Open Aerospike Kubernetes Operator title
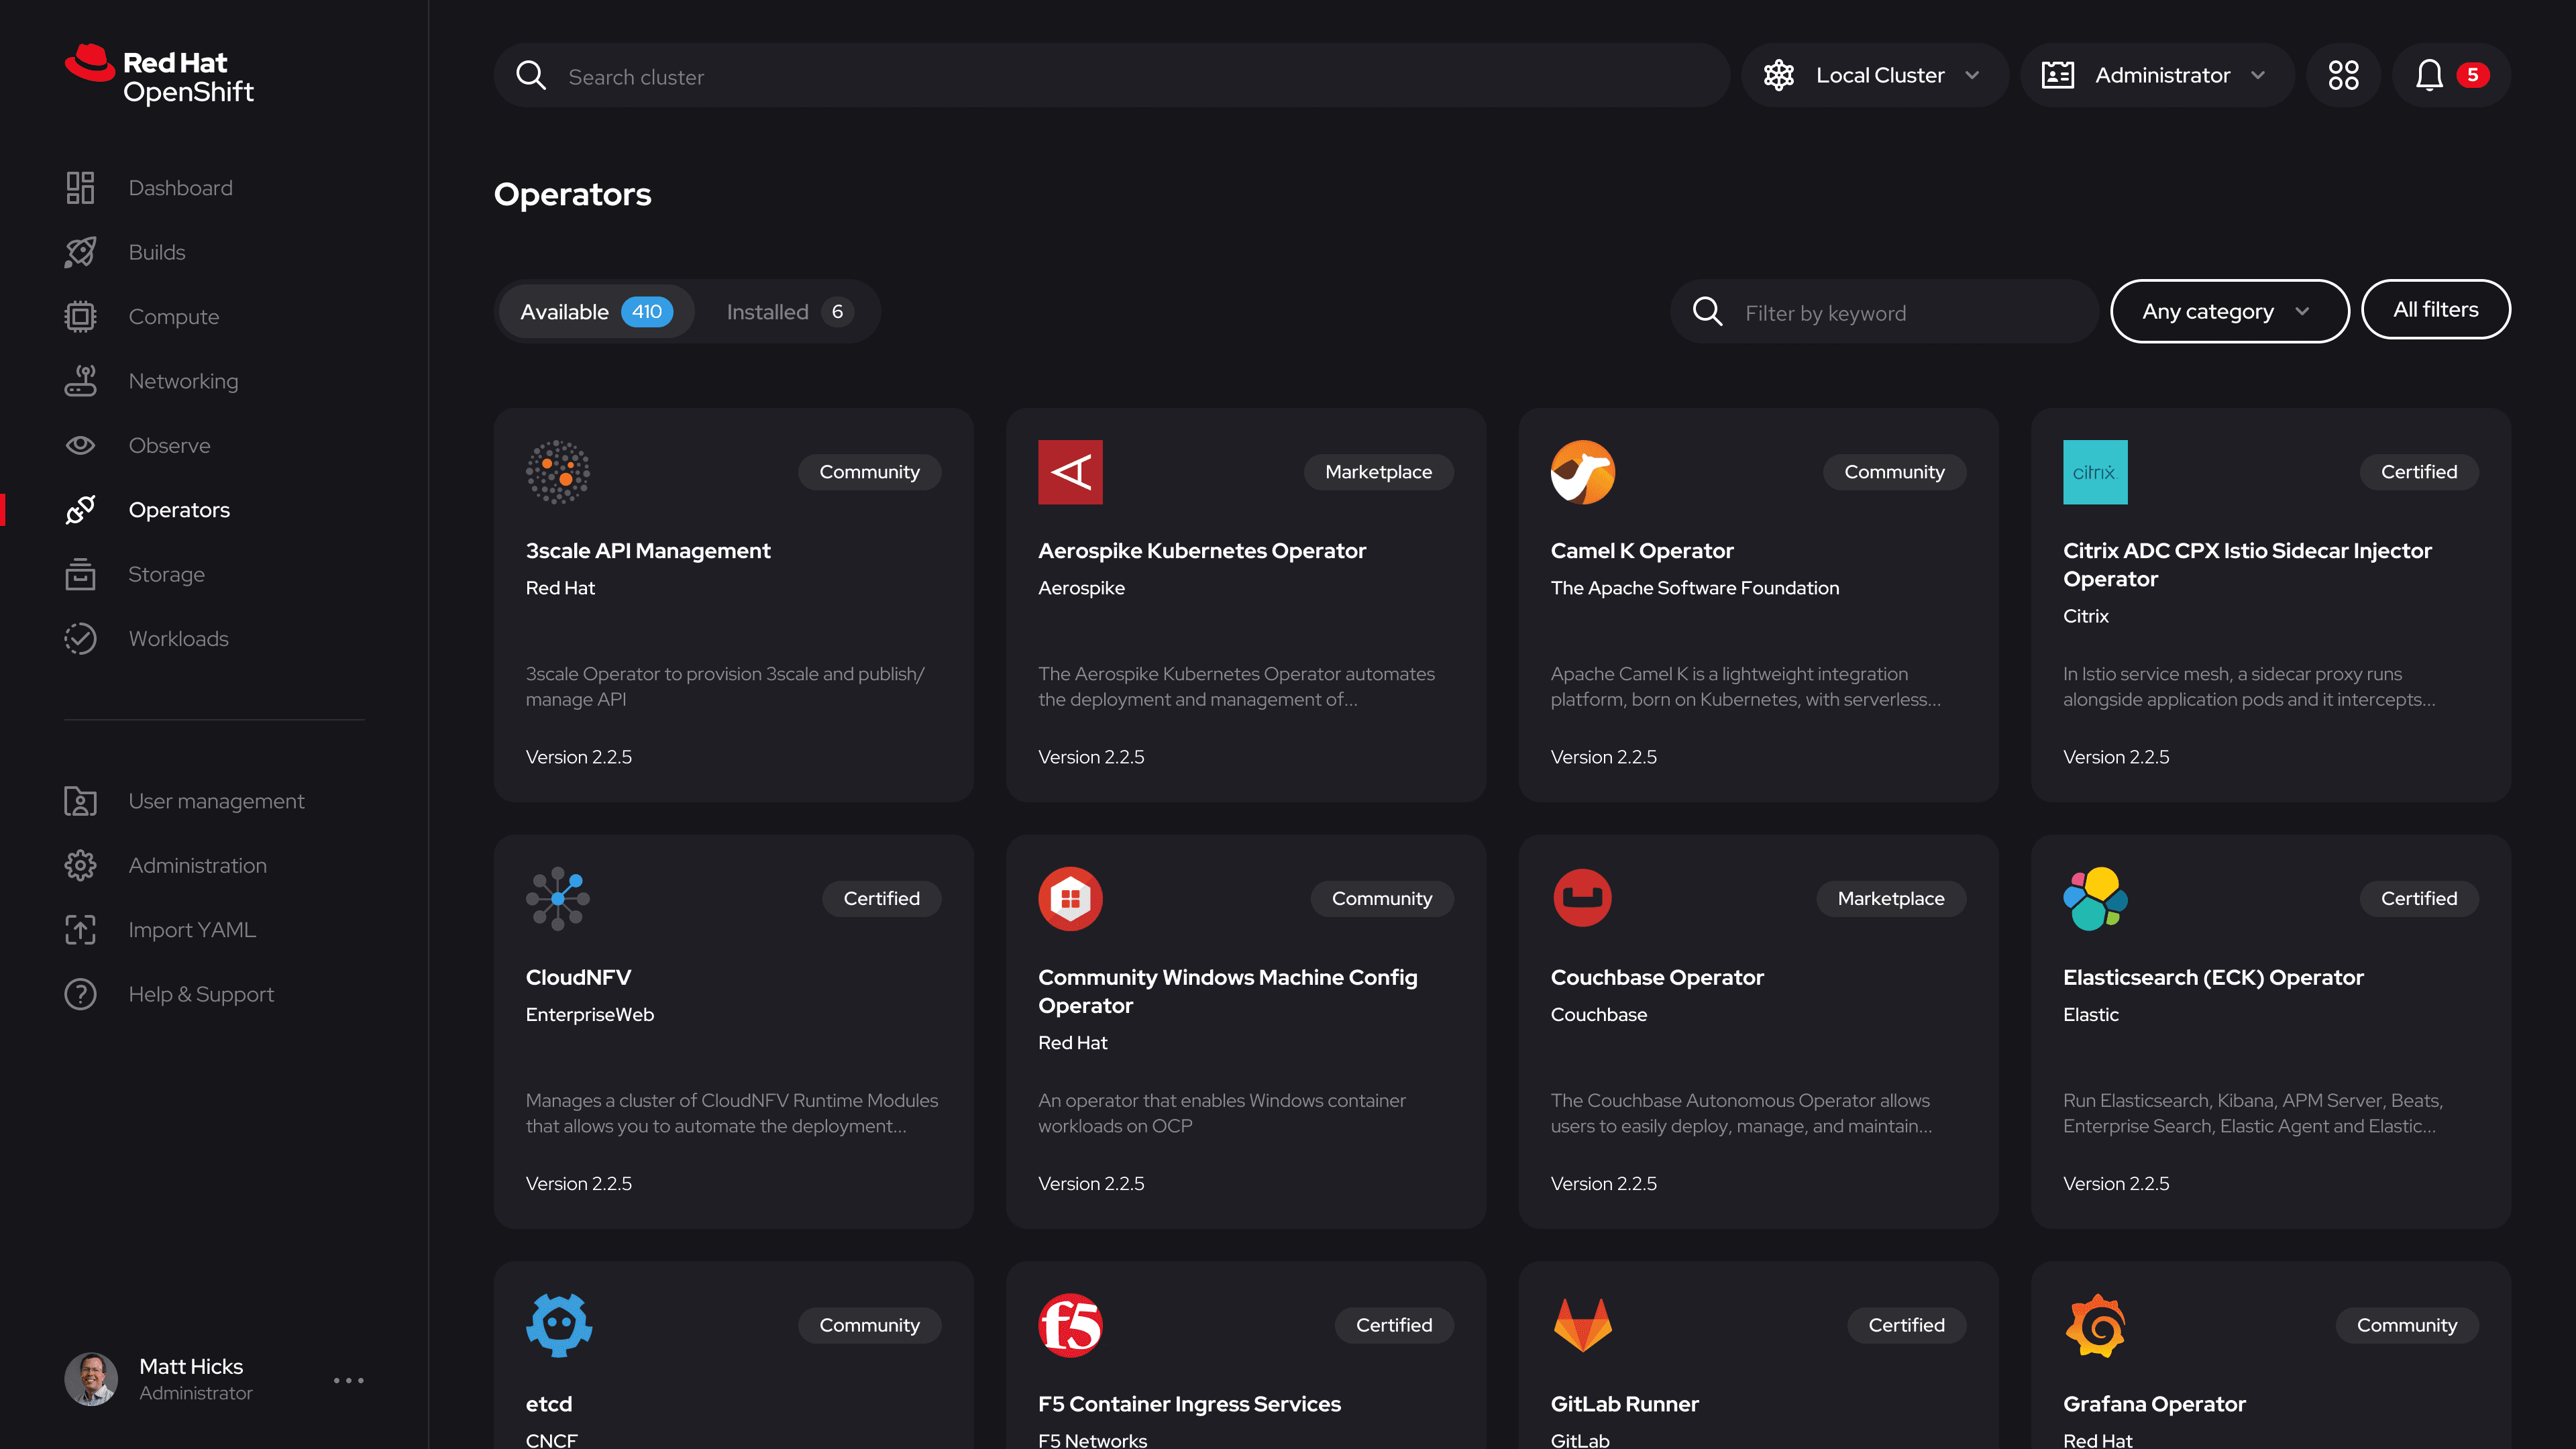The width and height of the screenshot is (2576, 1449). pos(1201,551)
